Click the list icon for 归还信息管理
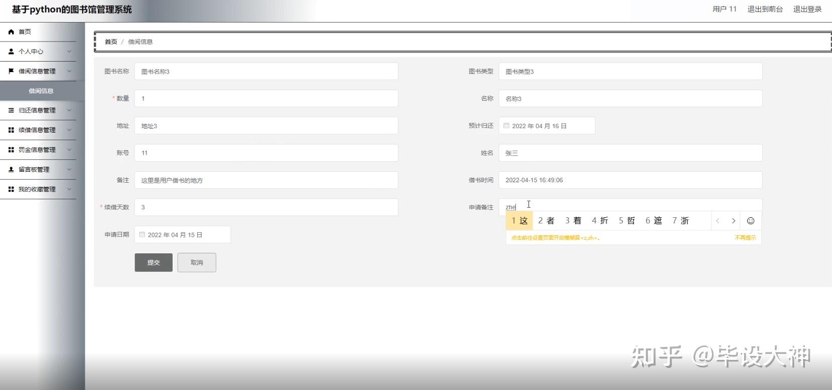Image resolution: width=832 pixels, height=390 pixels. (x=11, y=110)
